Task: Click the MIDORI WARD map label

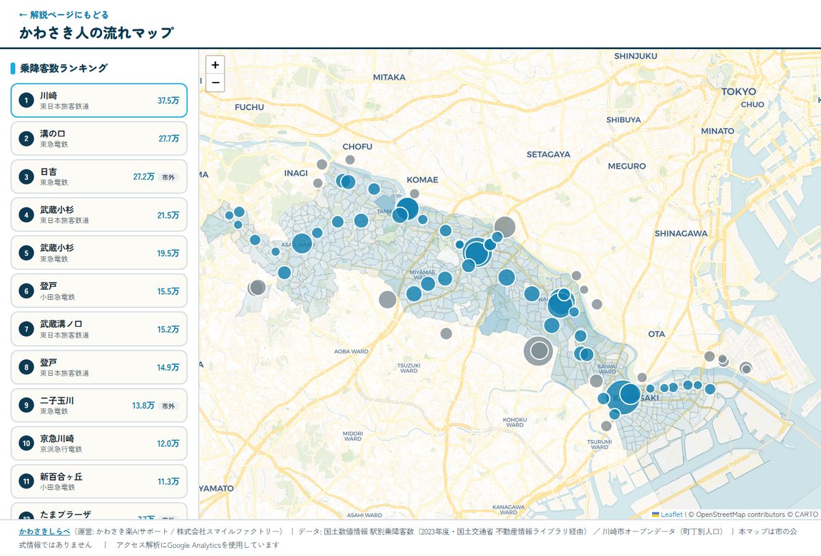Action: coord(352,436)
